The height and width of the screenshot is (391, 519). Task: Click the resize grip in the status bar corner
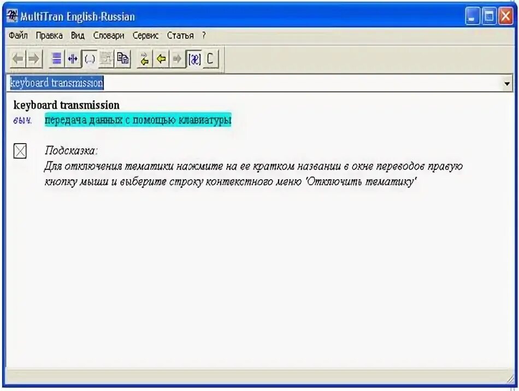coord(510,380)
